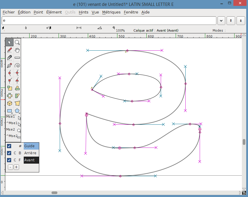Click the vertical scrollbar thumb

[244, 142]
